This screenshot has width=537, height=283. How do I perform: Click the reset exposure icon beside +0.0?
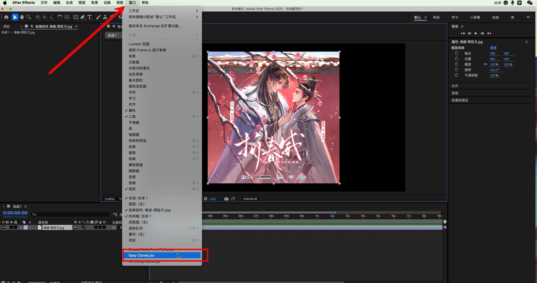pos(206,199)
